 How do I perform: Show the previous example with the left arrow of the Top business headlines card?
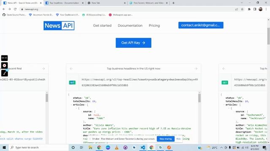pyautogui.click(x=71, y=69)
